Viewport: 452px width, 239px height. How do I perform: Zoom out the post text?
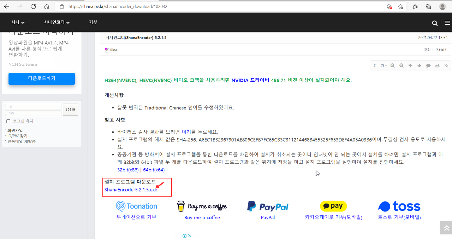[401, 66]
